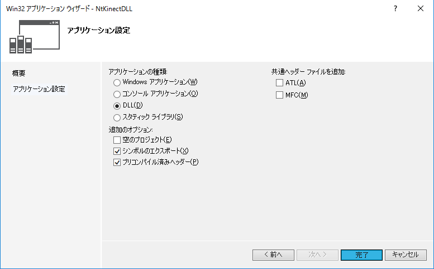
Task: Click the 共通ヘッダー ファイルを追加 label
Action: pyautogui.click(x=308, y=72)
